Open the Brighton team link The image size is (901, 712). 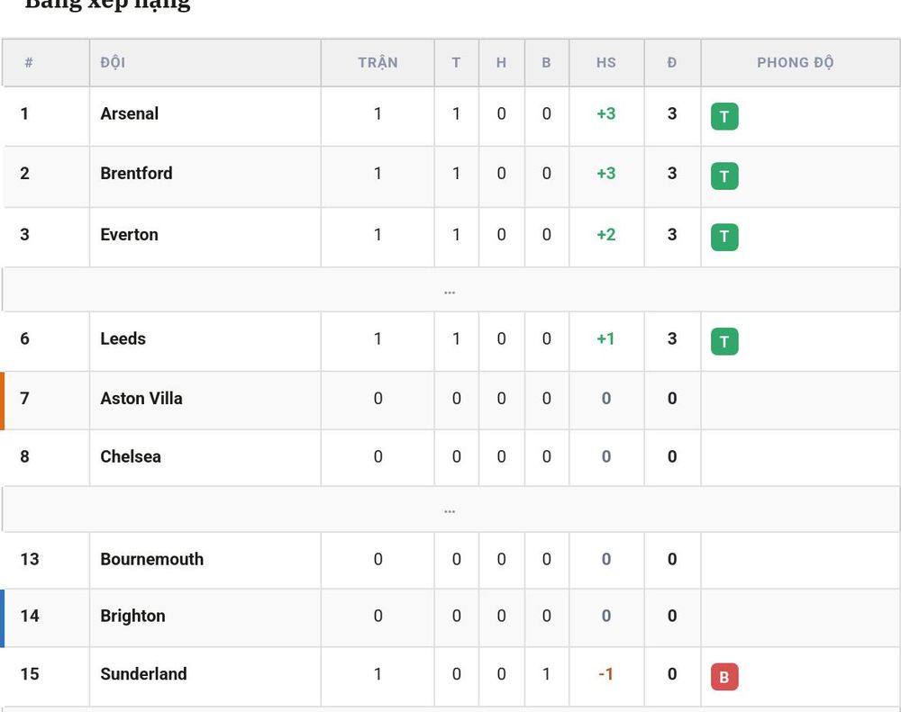coord(132,616)
